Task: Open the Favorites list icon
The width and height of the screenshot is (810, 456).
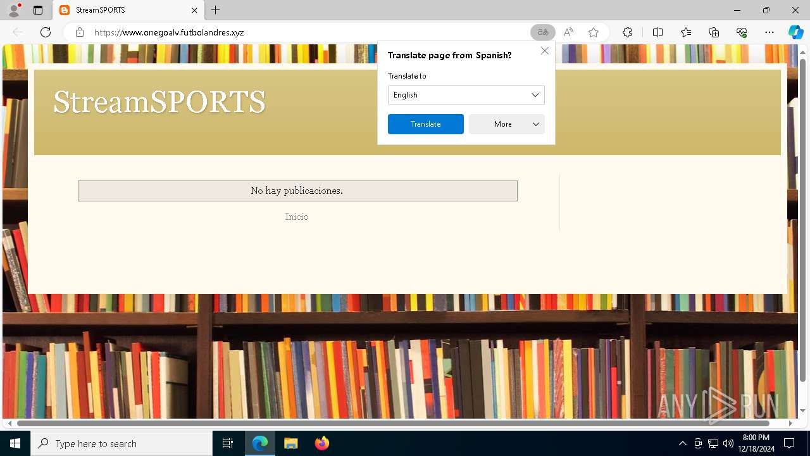Action: click(x=686, y=32)
